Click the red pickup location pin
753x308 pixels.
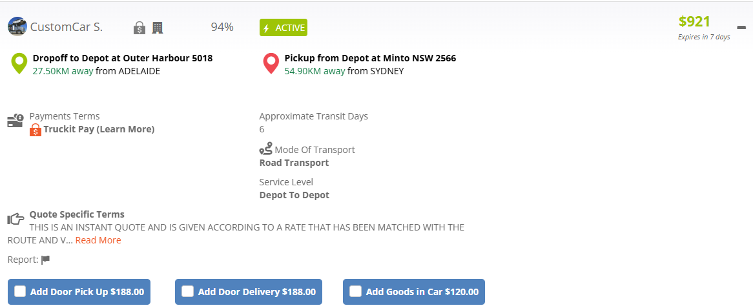tap(271, 64)
